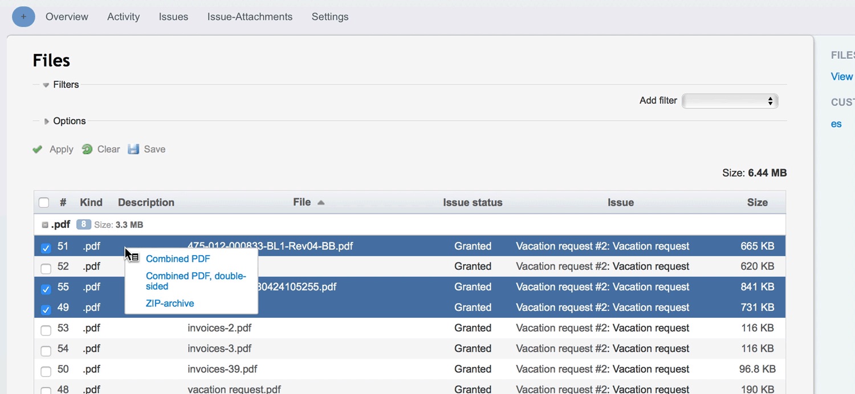Viewport: 855px width, 394px height.
Task: Collapse the Filters section triangle
Action: click(46, 85)
